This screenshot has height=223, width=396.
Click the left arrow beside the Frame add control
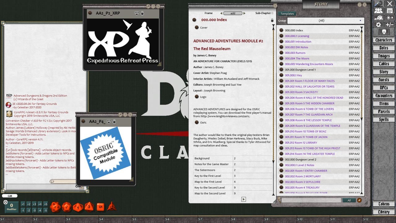tap(221, 13)
